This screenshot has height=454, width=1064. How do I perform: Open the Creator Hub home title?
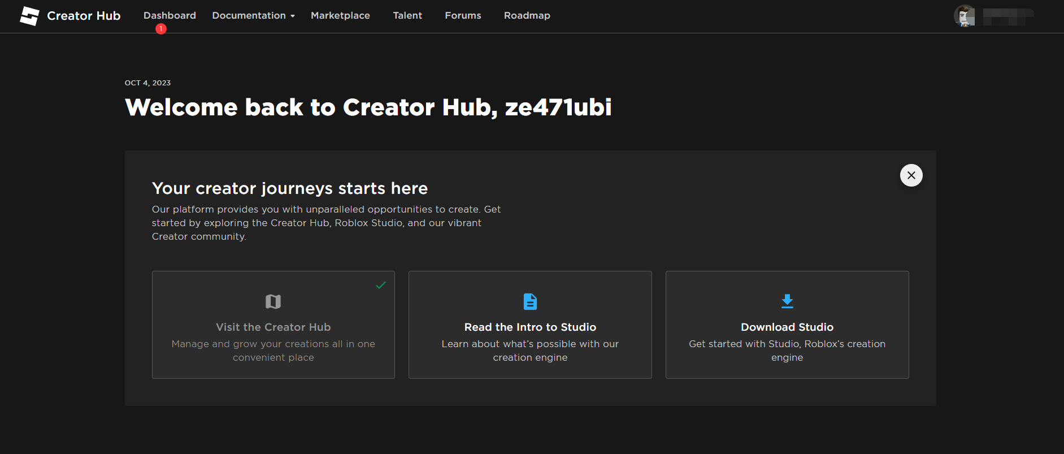[84, 16]
